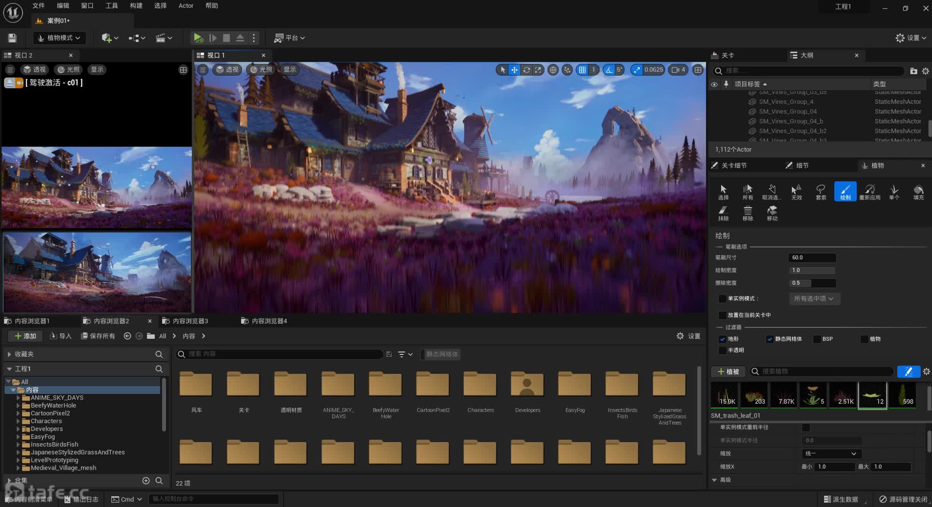Select the foliage Paint (绘制) tool
Viewport: 932px width, 507px height.
click(x=845, y=192)
